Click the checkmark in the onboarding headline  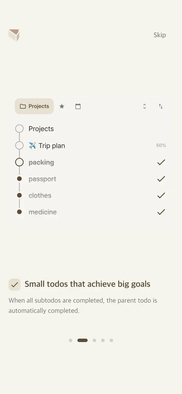click(14, 284)
